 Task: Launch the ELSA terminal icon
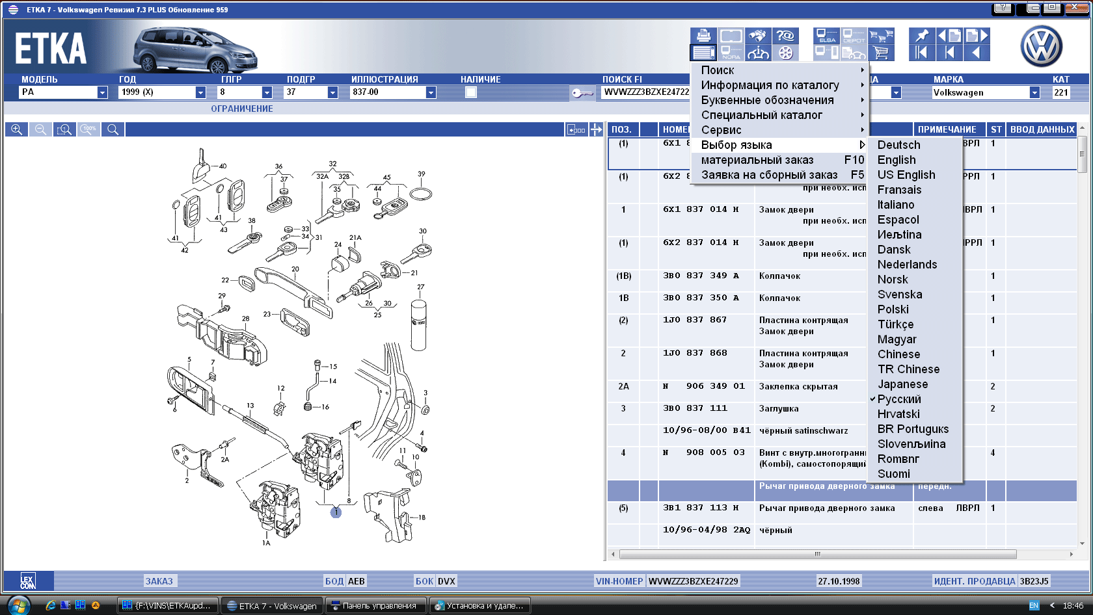coord(827,36)
